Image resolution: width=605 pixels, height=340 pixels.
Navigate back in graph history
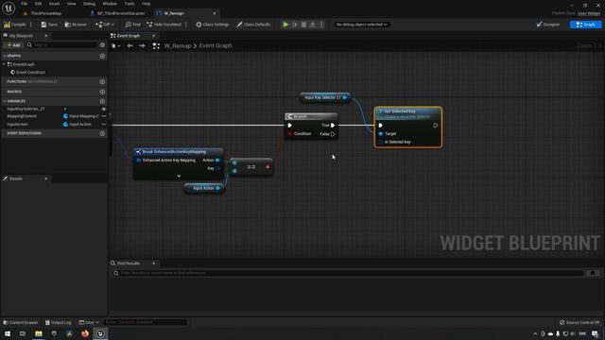130,46
